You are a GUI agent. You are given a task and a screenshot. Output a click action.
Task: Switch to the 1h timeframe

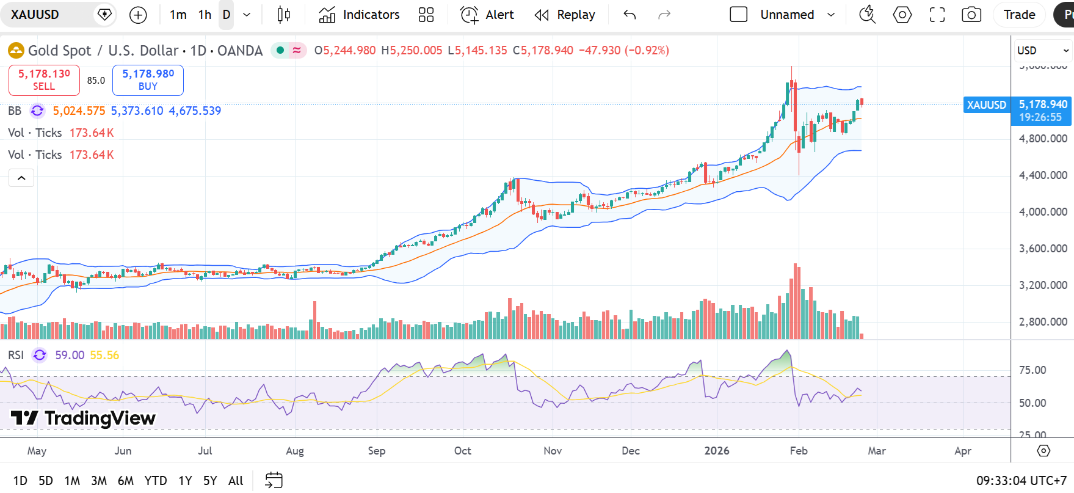pyautogui.click(x=205, y=15)
